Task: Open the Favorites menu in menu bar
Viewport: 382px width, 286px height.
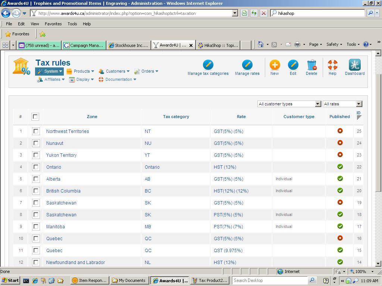Action: coord(53,24)
